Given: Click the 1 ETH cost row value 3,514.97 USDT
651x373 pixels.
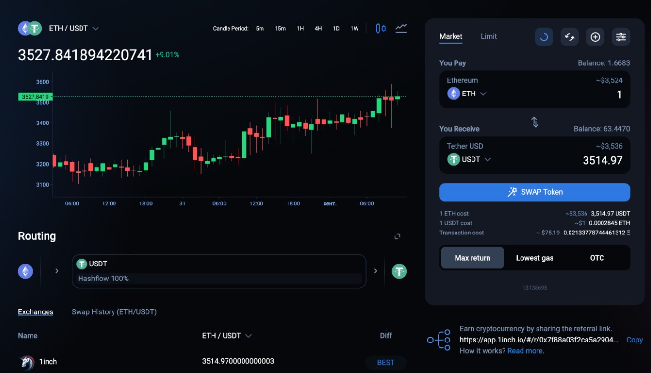Looking at the screenshot, I should tap(610, 214).
